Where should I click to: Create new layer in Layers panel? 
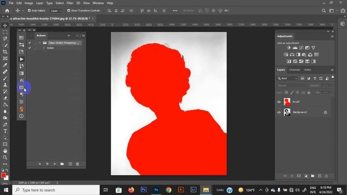click(319, 176)
